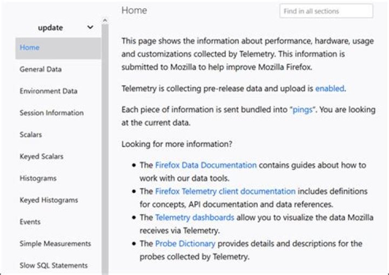Viewport: 389px width, 275px height.
Task: Open the Events section
Action: coord(30,222)
